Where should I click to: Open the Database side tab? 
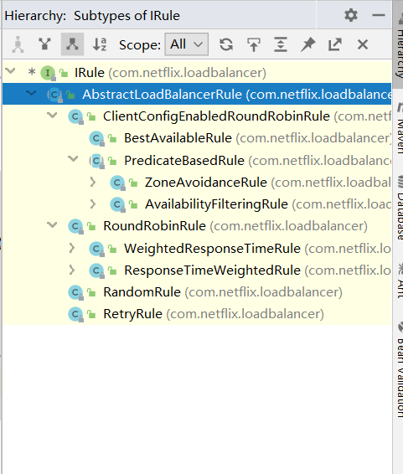click(x=400, y=208)
